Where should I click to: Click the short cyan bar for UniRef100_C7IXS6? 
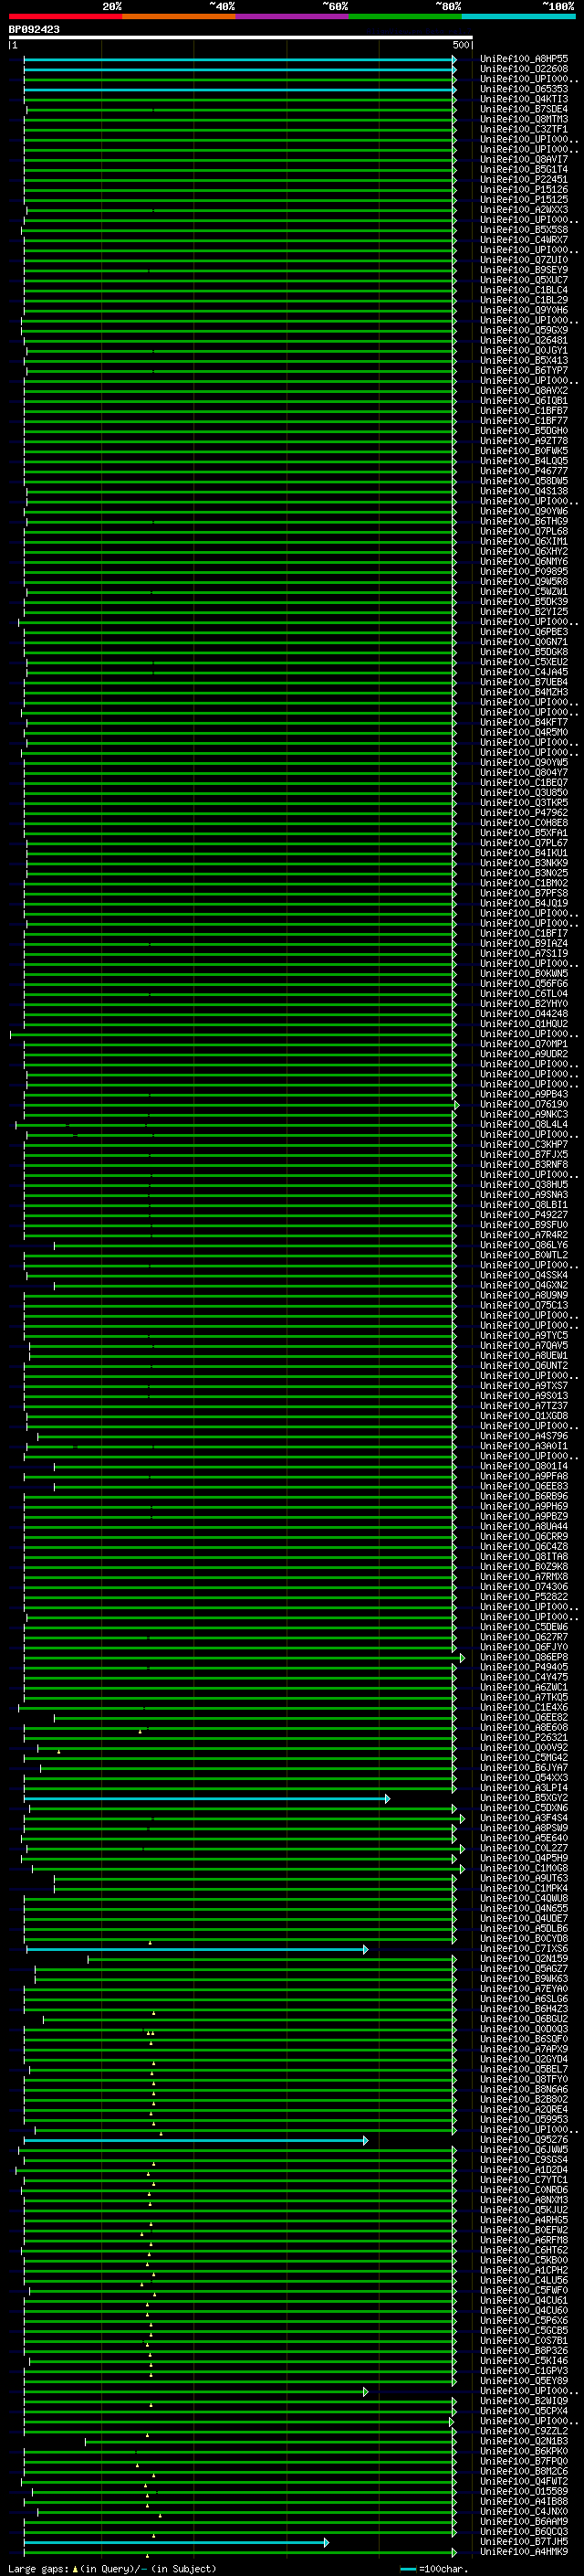(197, 1950)
